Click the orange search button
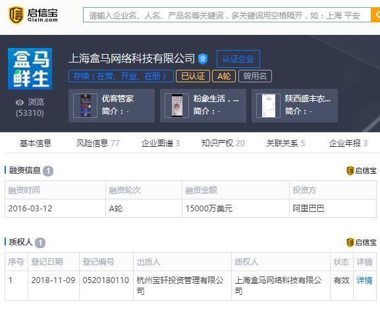The width and height of the screenshot is (380, 314). [x=375, y=15]
